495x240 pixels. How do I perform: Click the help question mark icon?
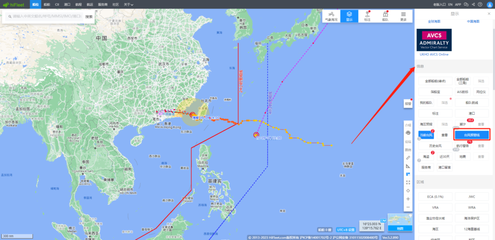[x=481, y=4]
